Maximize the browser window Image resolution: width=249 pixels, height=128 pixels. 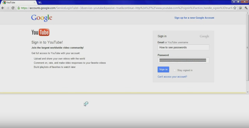238,1
